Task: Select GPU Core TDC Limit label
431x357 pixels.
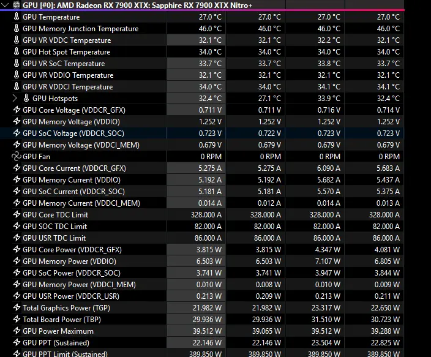Action: [56, 215]
